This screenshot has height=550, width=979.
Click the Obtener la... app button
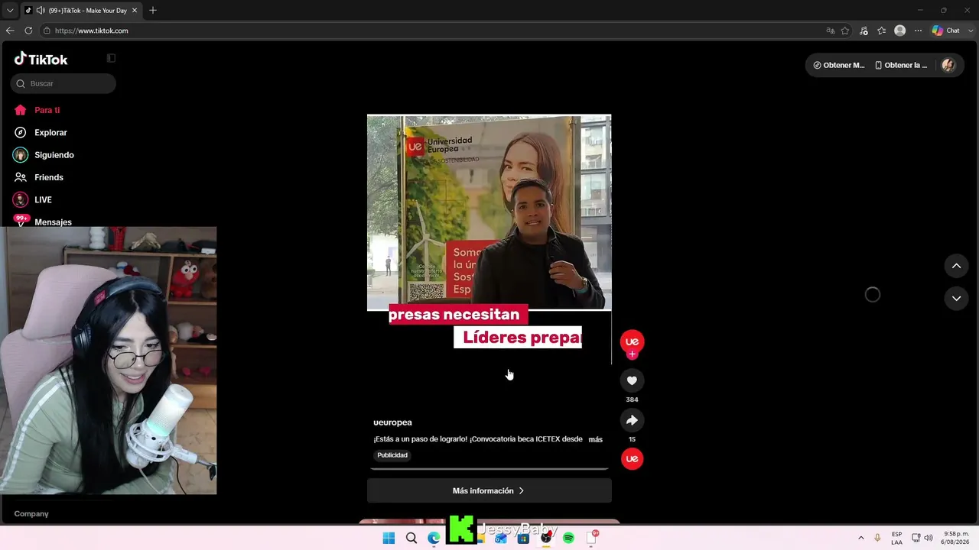pyautogui.click(x=901, y=65)
